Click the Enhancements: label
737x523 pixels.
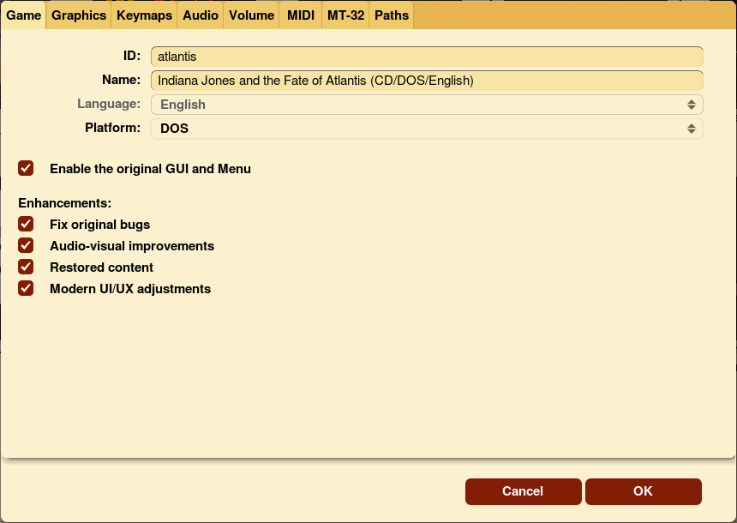pyautogui.click(x=65, y=203)
